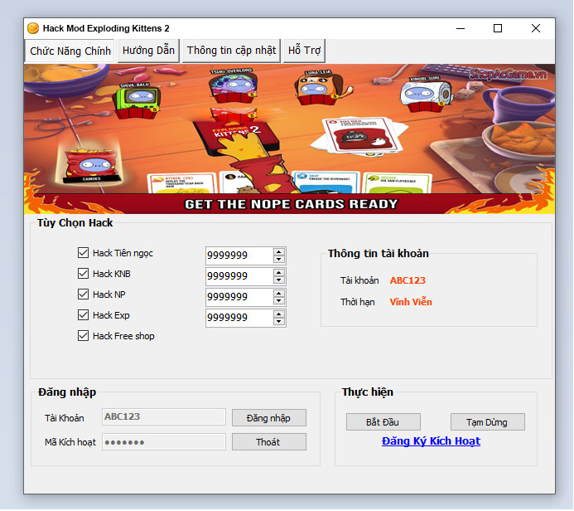
Task: Click the app icon in the title bar
Action: coord(33,28)
